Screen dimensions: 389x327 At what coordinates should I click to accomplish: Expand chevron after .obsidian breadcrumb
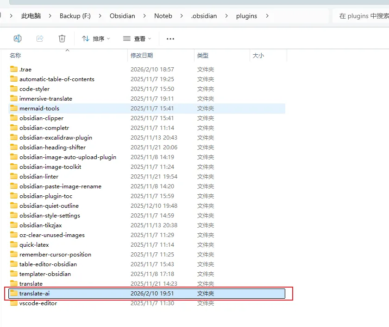[x=226, y=16]
